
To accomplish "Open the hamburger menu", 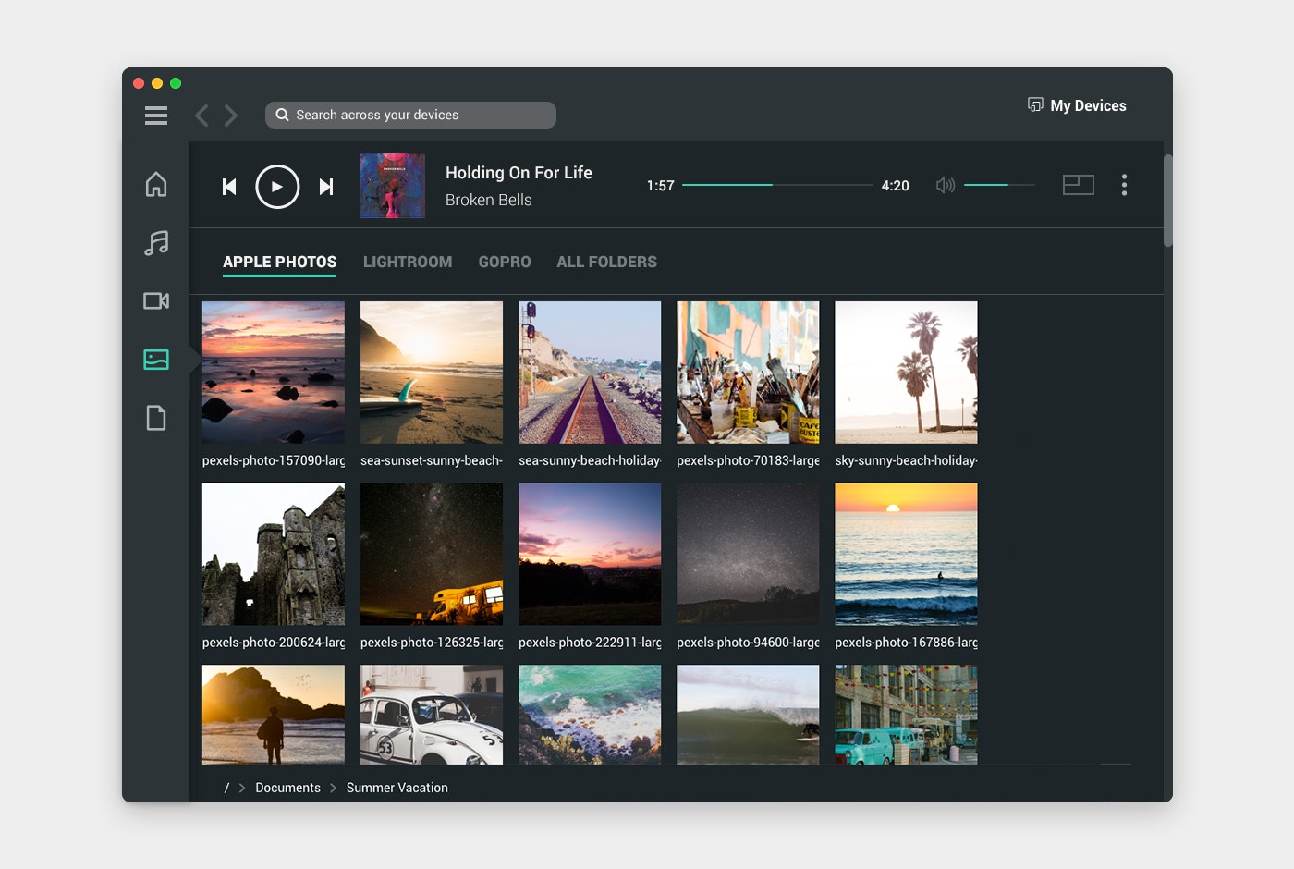I will 156,116.
